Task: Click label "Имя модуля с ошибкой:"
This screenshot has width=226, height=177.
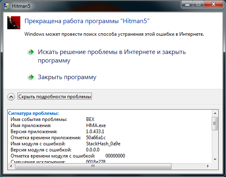Action: [38, 144]
